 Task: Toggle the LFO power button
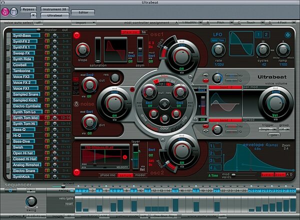click(x=287, y=35)
